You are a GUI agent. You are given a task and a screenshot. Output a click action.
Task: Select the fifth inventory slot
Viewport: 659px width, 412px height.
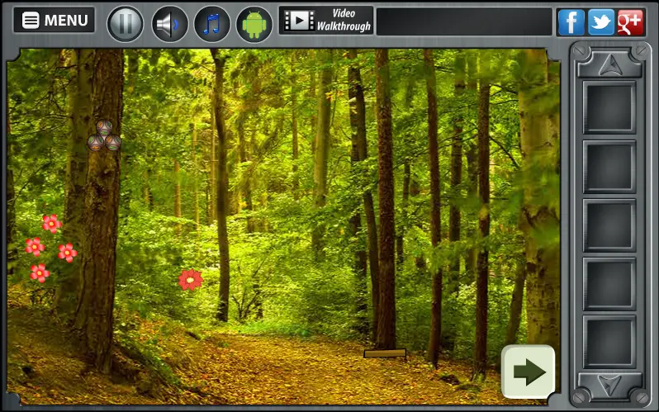point(609,342)
